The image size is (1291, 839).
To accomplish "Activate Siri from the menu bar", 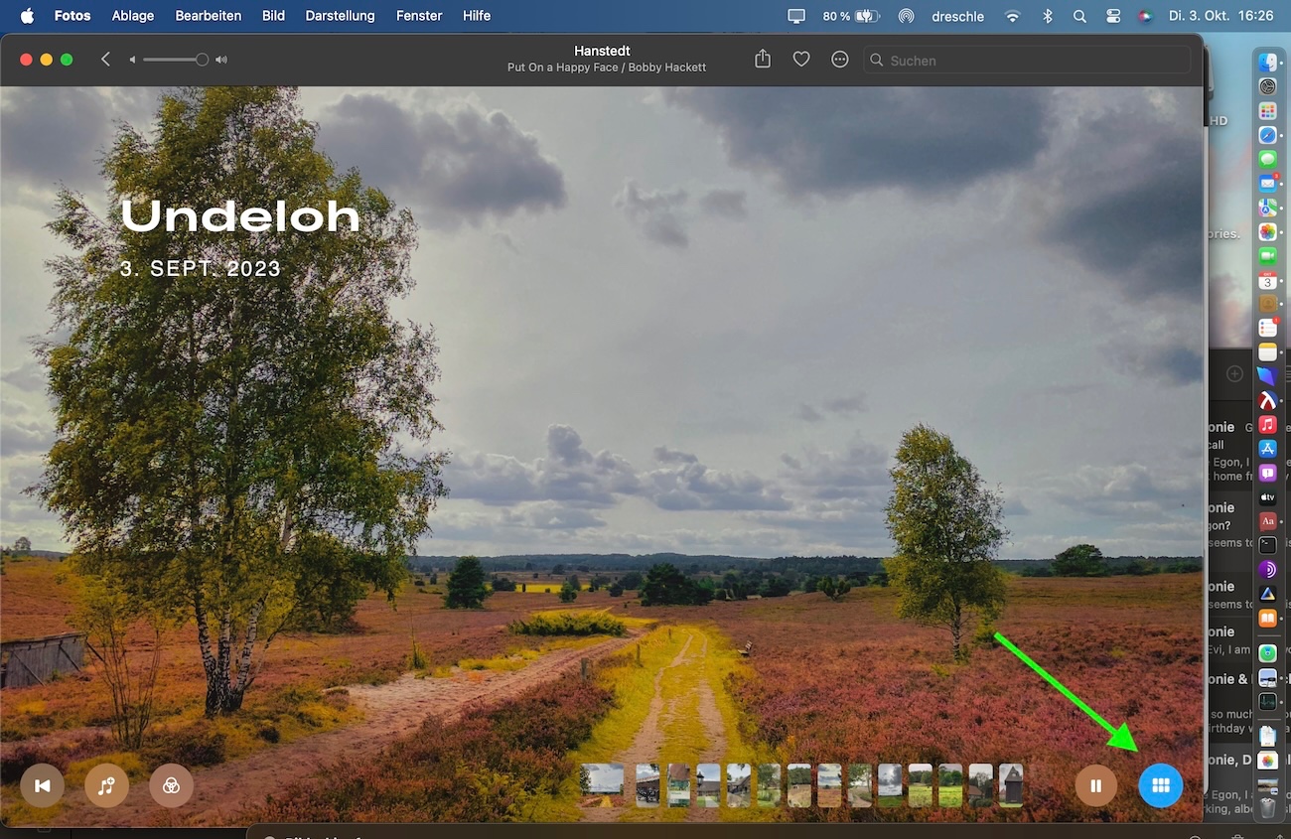I will tap(1144, 16).
